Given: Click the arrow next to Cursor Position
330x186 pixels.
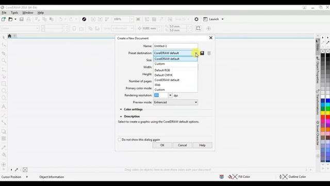Looking at the screenshot, I should pos(27,177).
